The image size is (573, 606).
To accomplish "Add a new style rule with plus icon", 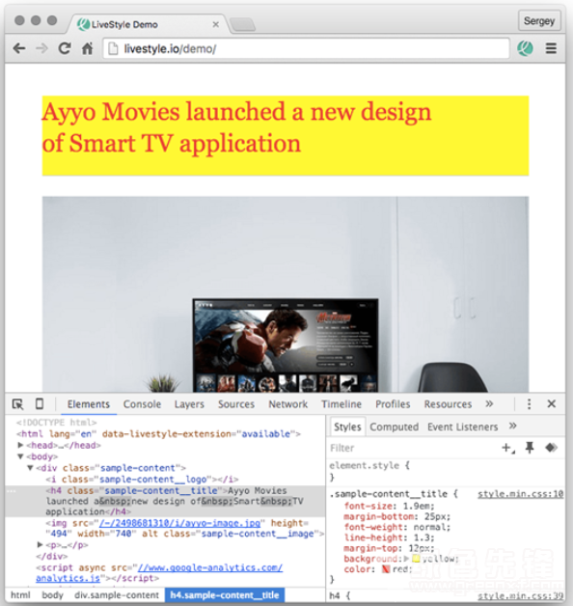I will [x=507, y=448].
